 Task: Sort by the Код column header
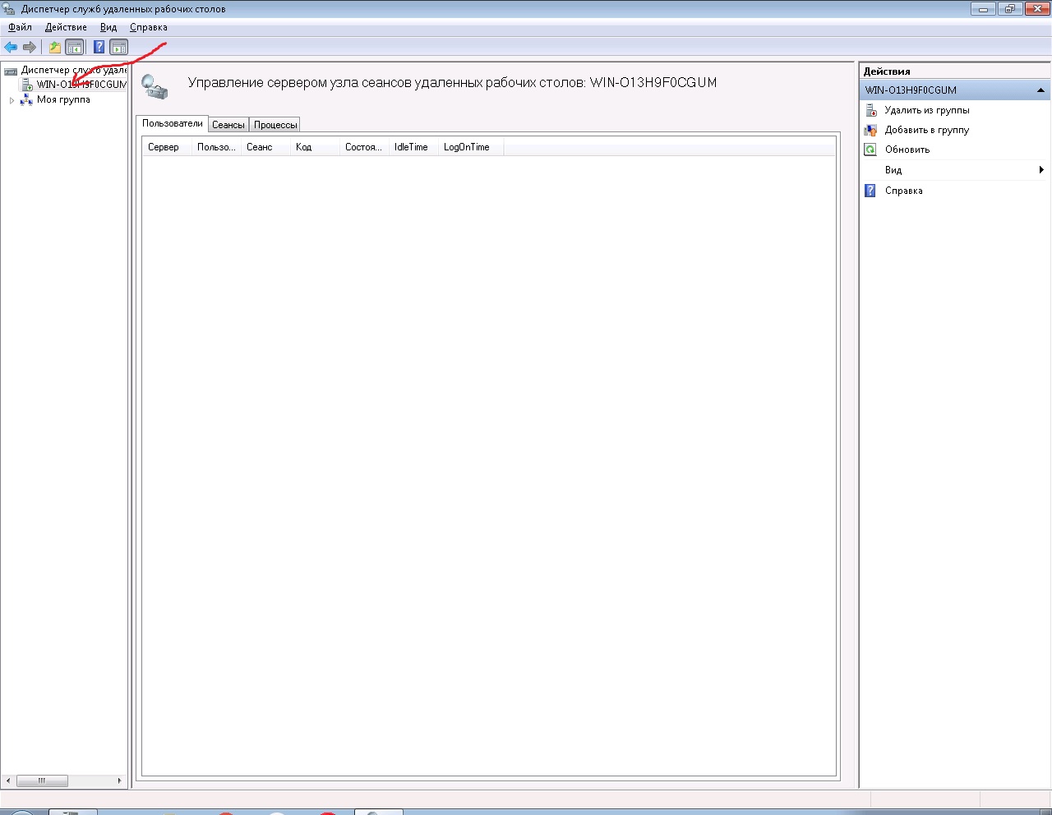(x=315, y=147)
